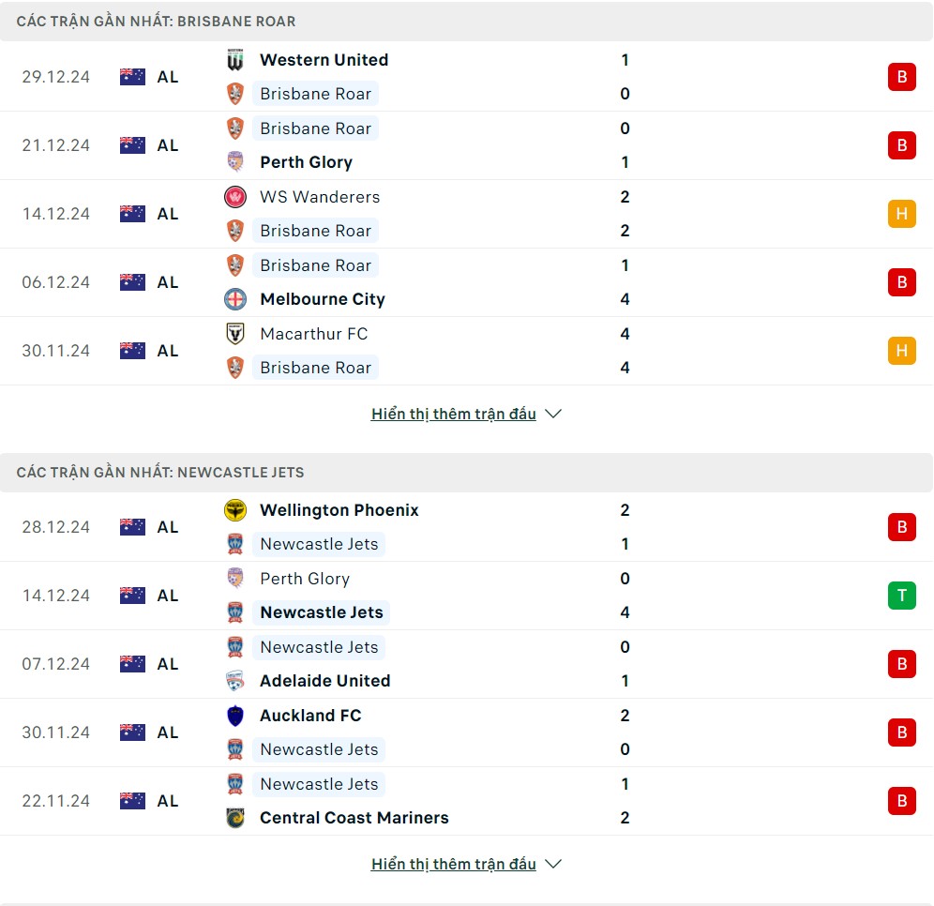Click the Adelaide United crest

235,681
